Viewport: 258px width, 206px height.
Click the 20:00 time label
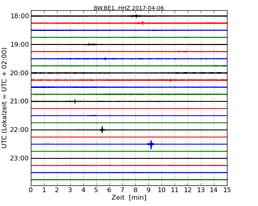click(19, 73)
